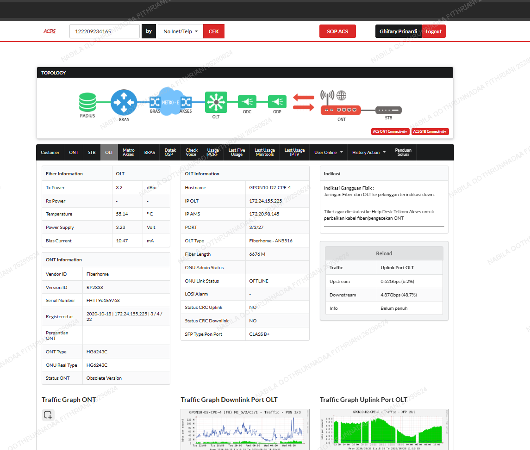530x450 pixels.
Task: Click the IP OLT value 172.24.155.225
Action: [265, 201]
